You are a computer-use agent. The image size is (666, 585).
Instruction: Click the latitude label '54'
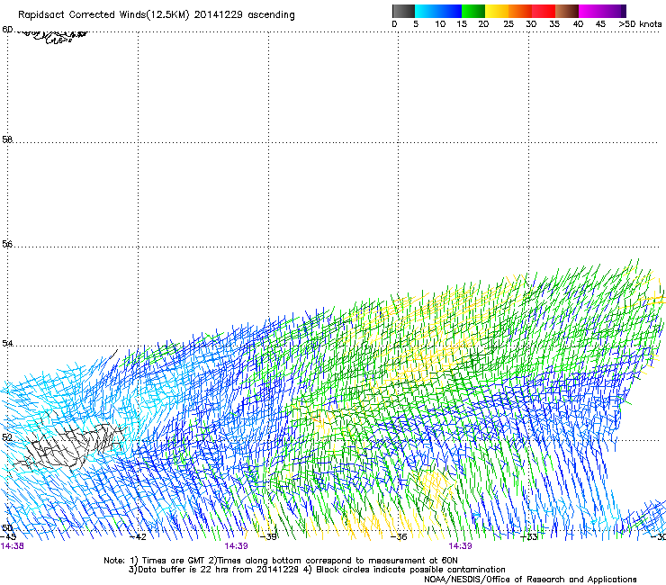7,343
